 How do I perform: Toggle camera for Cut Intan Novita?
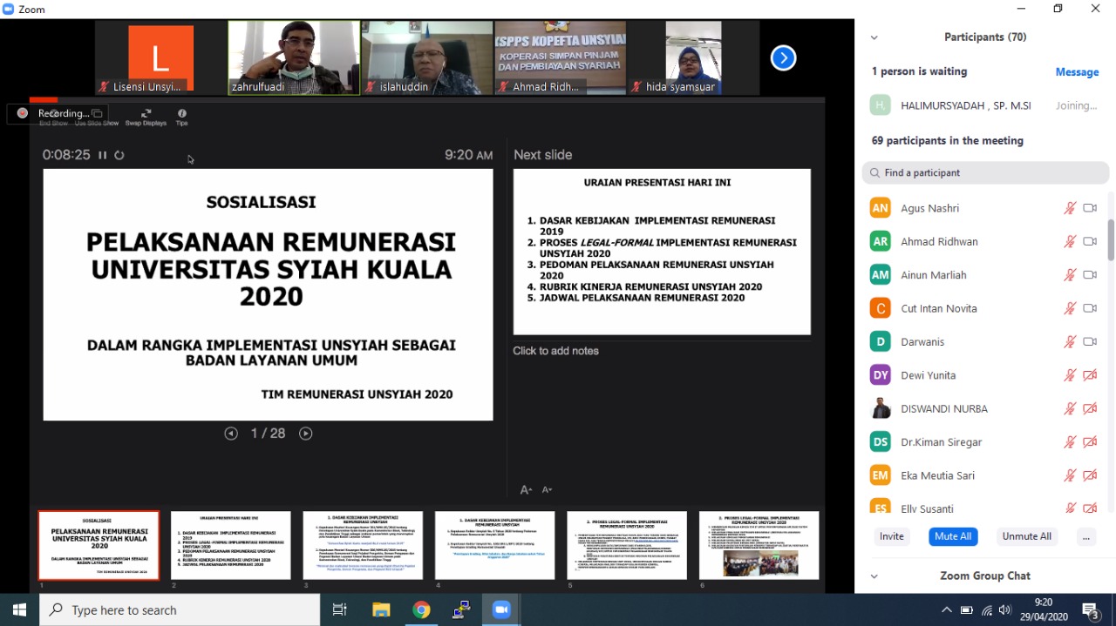click(1090, 309)
